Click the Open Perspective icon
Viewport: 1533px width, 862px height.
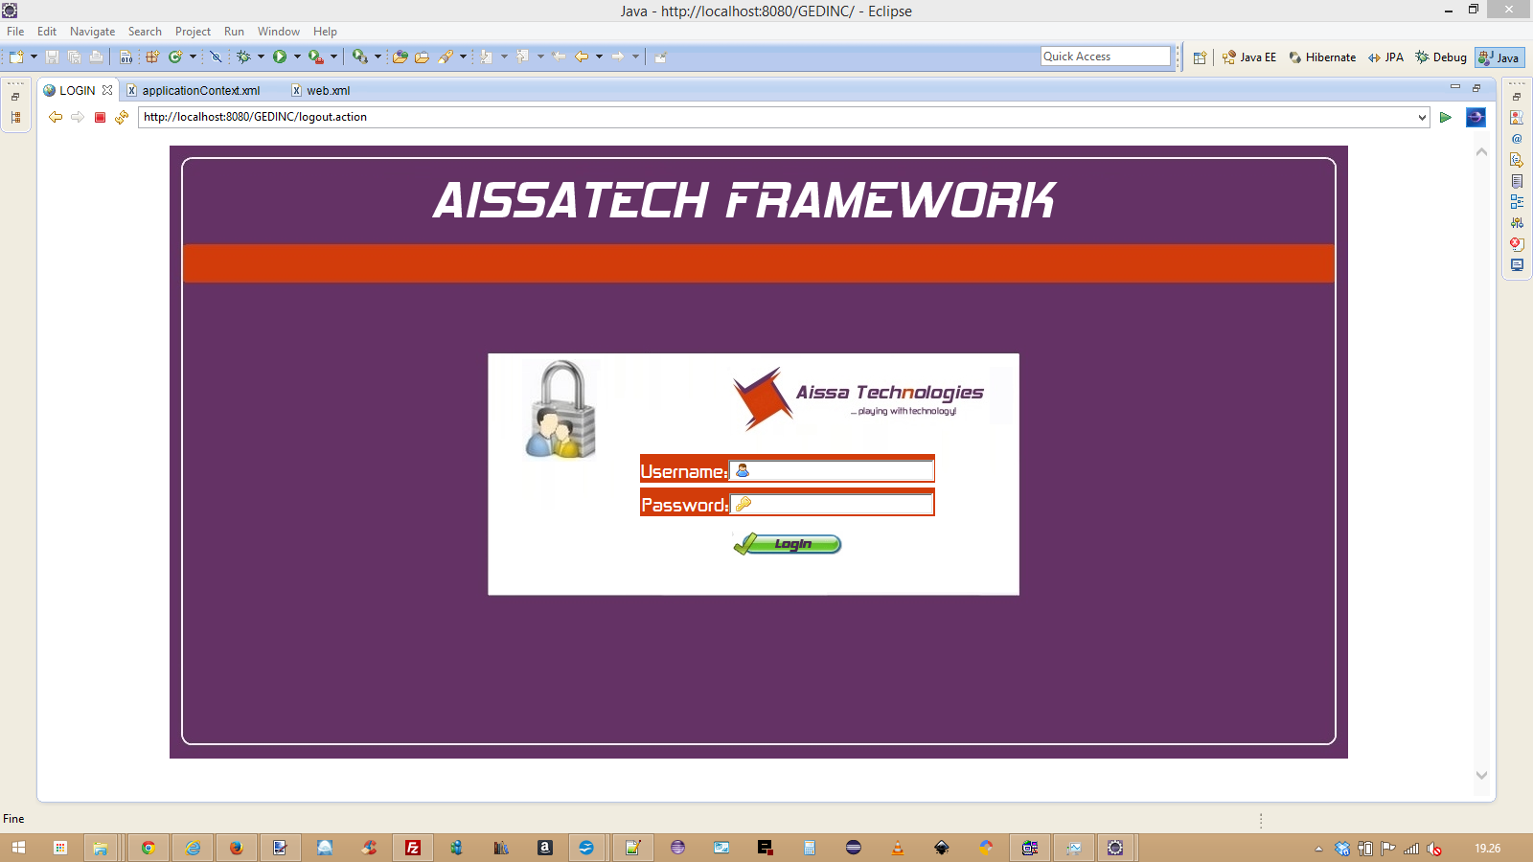1200,57
